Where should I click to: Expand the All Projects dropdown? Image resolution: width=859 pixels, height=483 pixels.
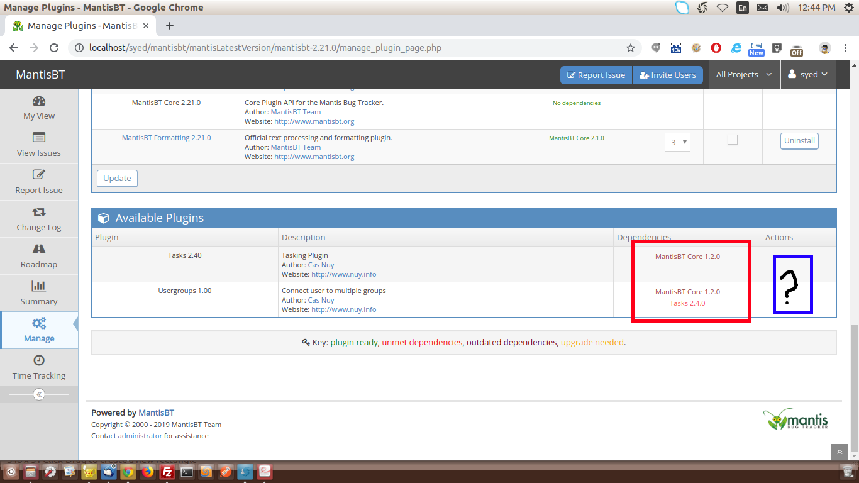pyautogui.click(x=744, y=75)
